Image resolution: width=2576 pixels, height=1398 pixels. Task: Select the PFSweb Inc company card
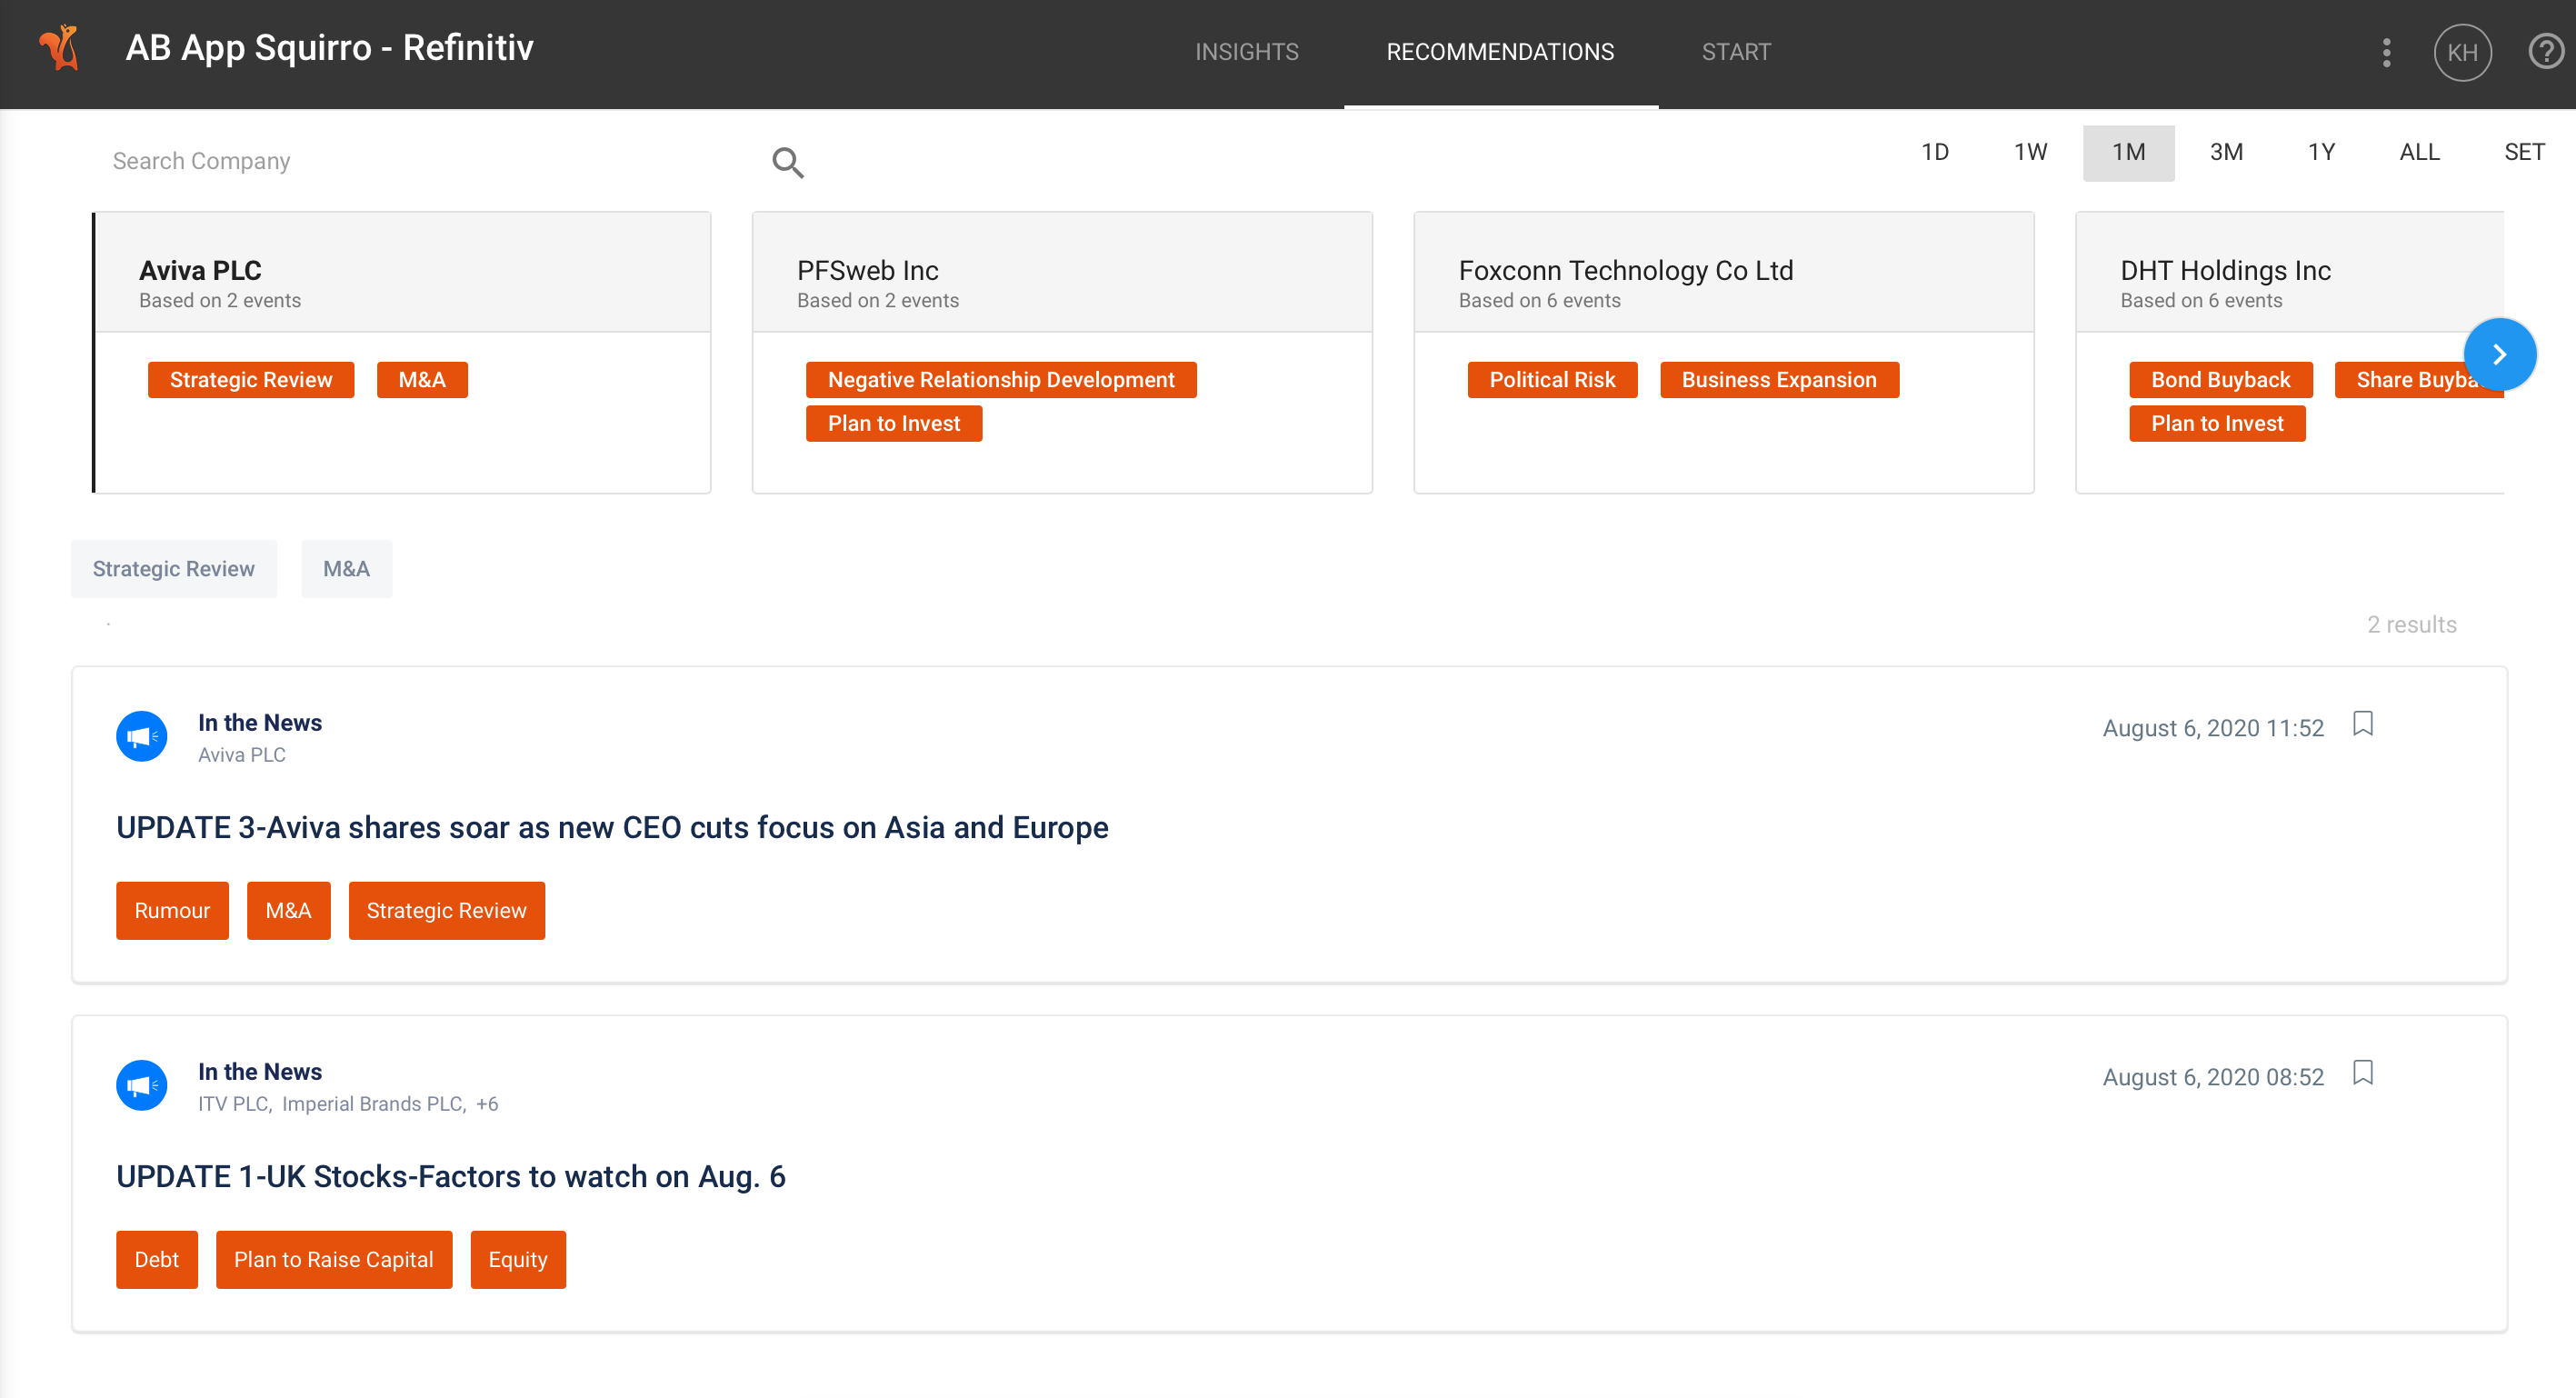click(1062, 352)
